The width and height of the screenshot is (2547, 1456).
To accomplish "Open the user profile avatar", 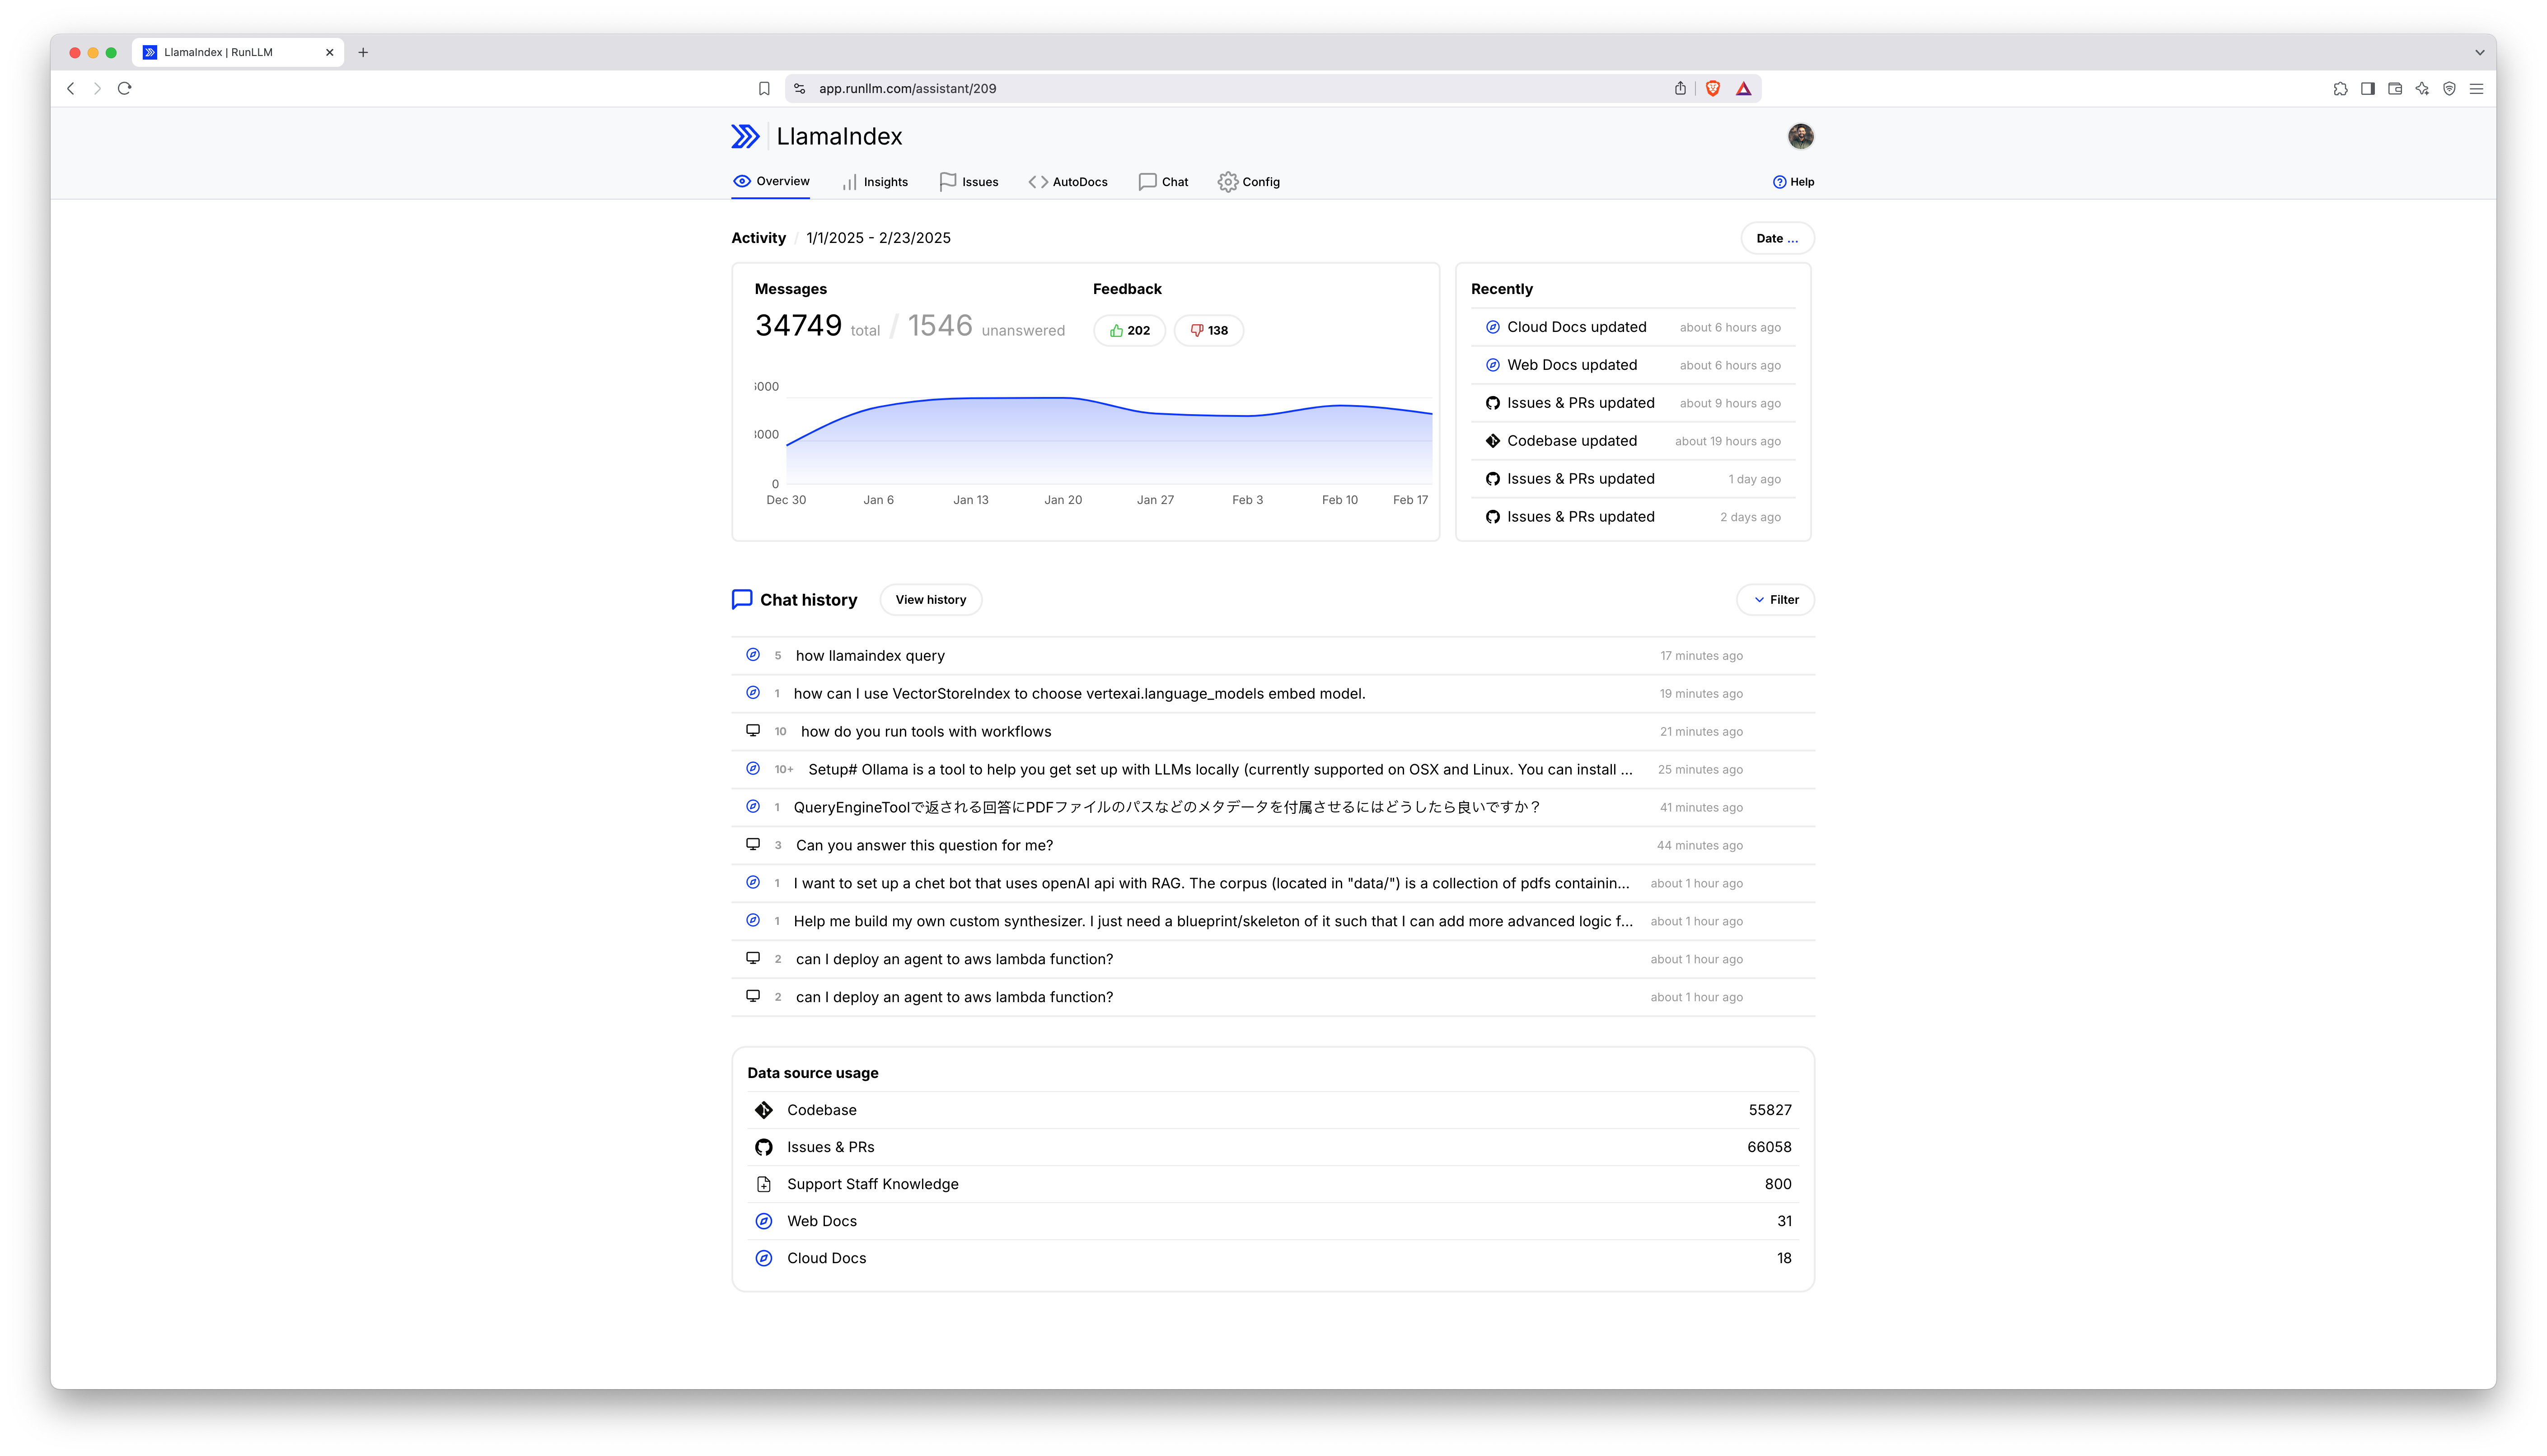I will [1801, 136].
